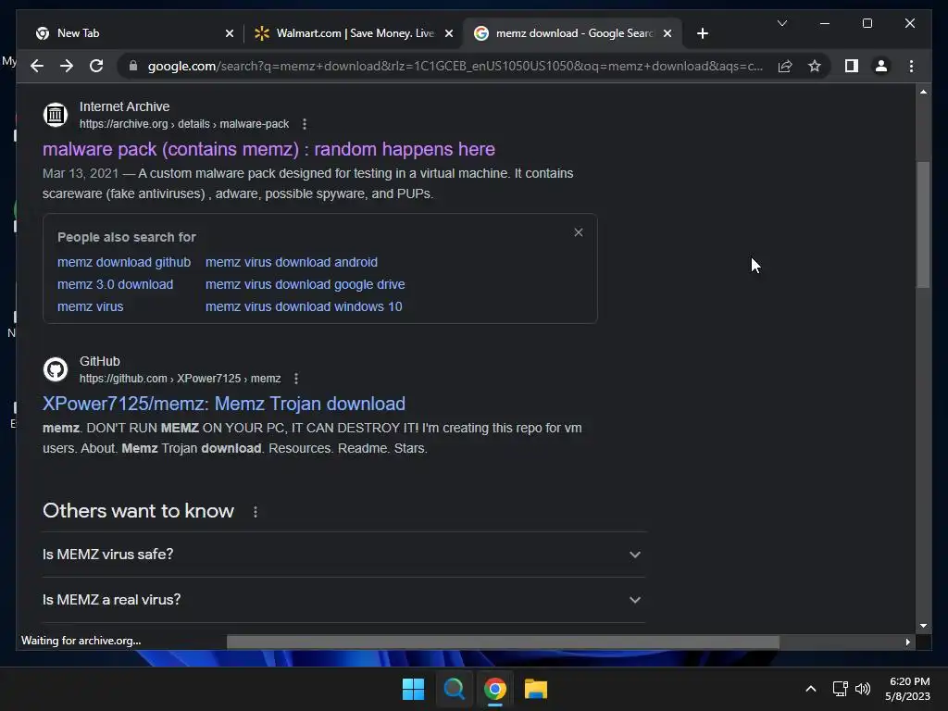Search for memz virus download android

[x=292, y=262]
